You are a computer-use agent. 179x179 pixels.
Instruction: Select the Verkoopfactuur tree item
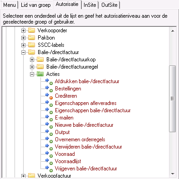(54, 176)
